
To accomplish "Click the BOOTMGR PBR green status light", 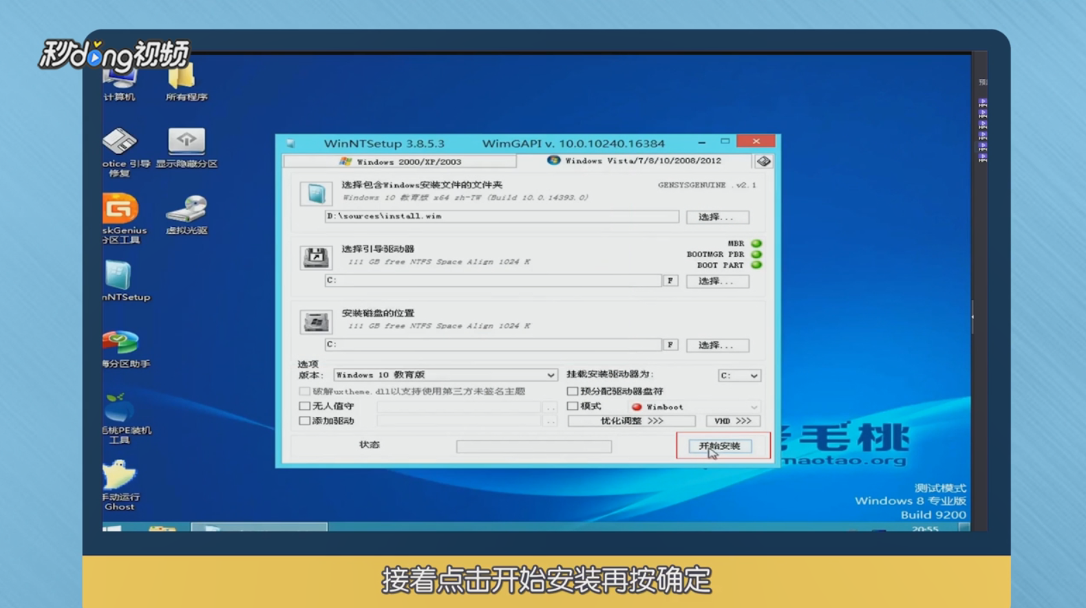I will (756, 254).
